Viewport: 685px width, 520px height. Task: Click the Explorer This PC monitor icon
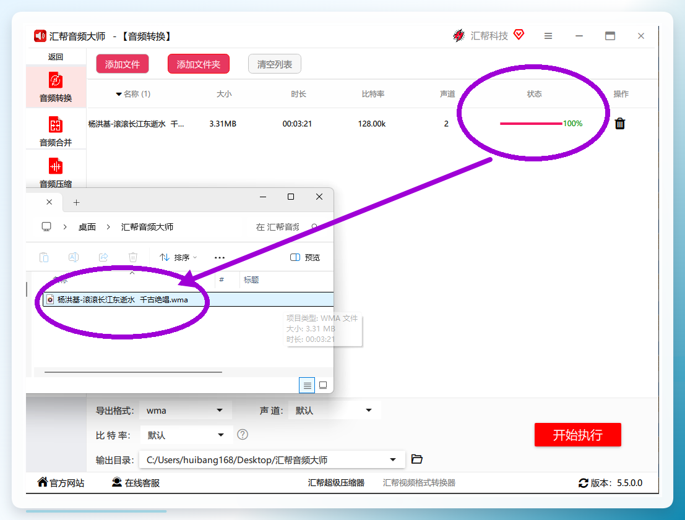pos(46,226)
